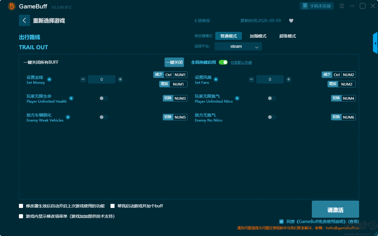Image resolution: width=378 pixels, height=236 pixels.
Task: Increase Set Money value with plus
Action: click(x=120, y=79)
